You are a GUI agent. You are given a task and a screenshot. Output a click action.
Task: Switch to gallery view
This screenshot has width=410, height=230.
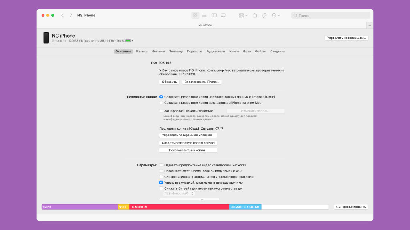click(223, 16)
